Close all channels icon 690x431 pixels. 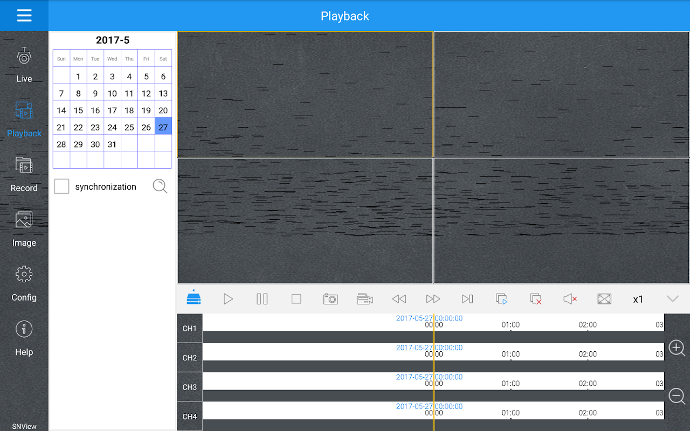pyautogui.click(x=536, y=298)
